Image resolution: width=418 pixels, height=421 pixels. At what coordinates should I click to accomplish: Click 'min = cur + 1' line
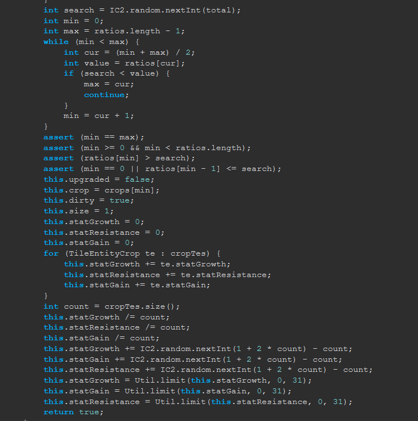click(x=99, y=116)
